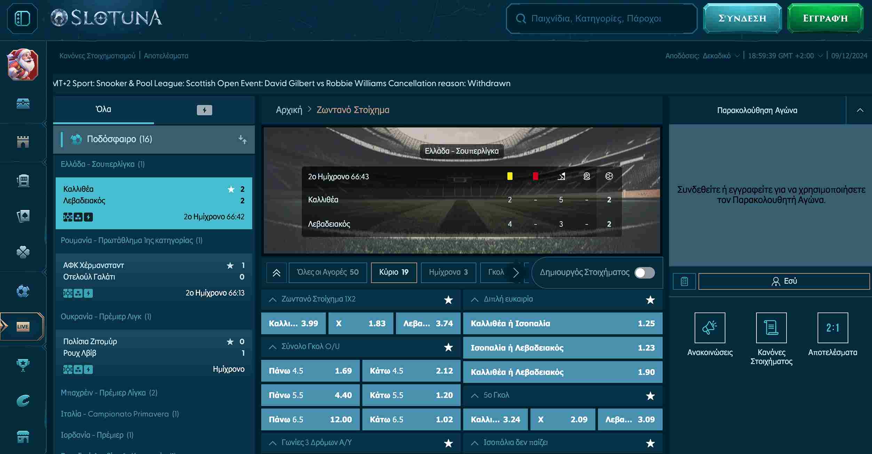872x454 pixels.
Task: Favorite the Καλλιθέα–Λεβαδειακός match star
Action: pos(231,189)
